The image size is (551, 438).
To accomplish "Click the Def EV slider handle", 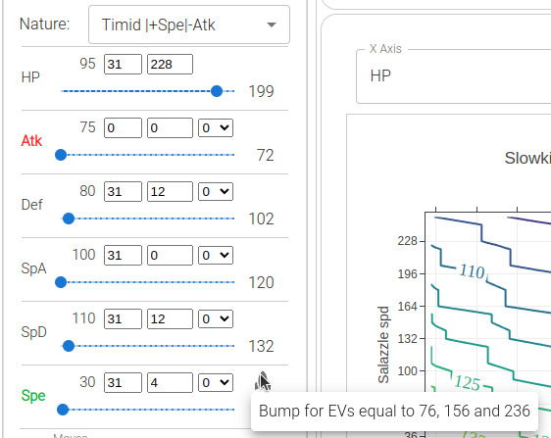I will (69, 219).
